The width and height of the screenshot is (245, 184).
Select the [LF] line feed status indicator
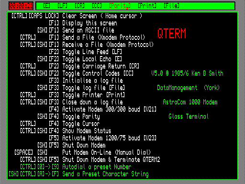pos(62,6)
